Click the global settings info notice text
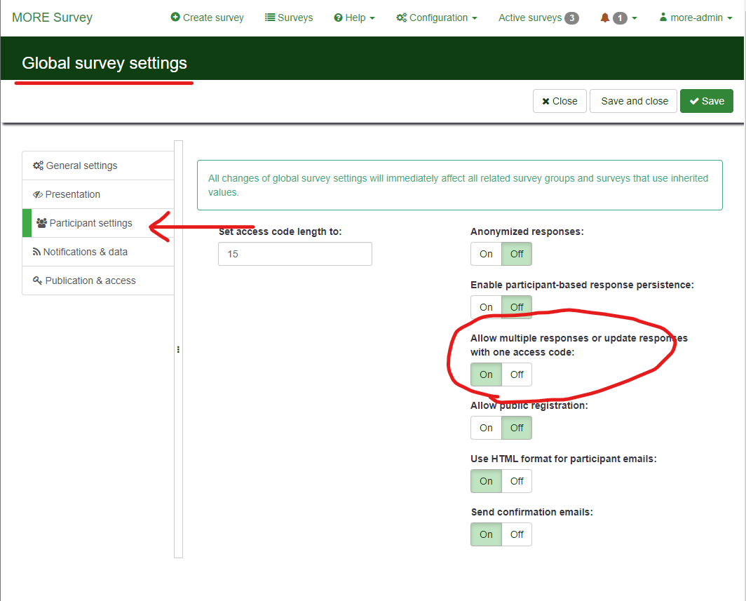The height and width of the screenshot is (601, 746). point(458,185)
